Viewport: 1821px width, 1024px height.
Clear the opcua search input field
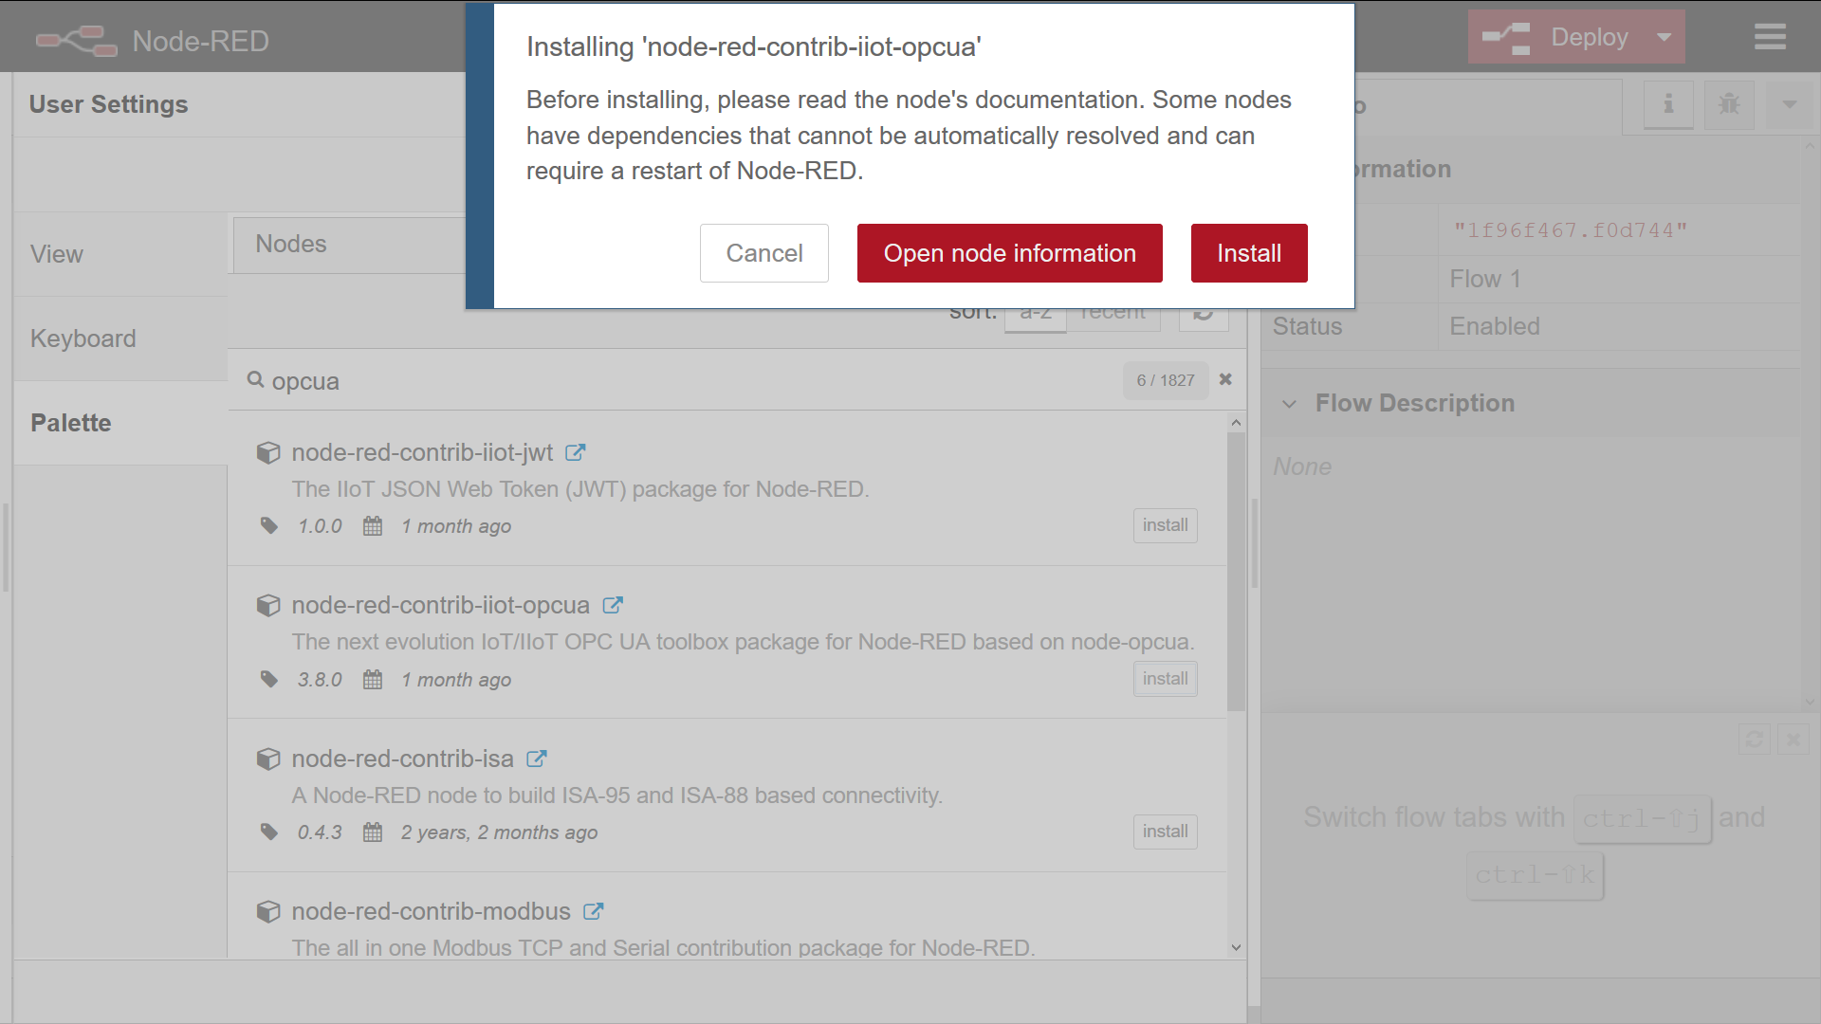(1225, 379)
